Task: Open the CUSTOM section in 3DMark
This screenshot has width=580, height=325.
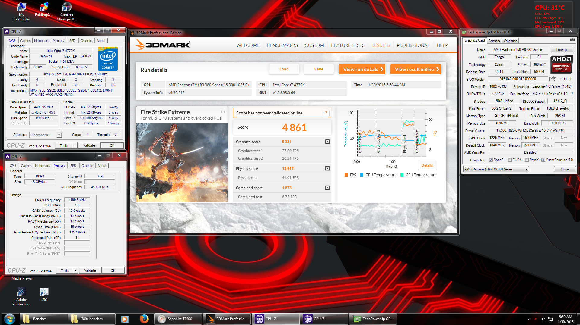Action: point(314,45)
